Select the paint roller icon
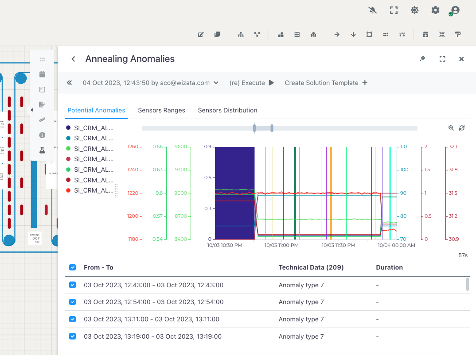 [458, 35]
